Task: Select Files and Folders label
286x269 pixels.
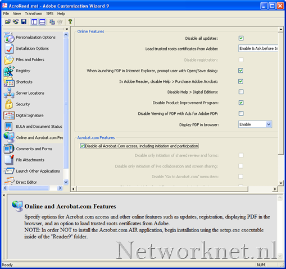Action: pyautogui.click(x=30, y=59)
